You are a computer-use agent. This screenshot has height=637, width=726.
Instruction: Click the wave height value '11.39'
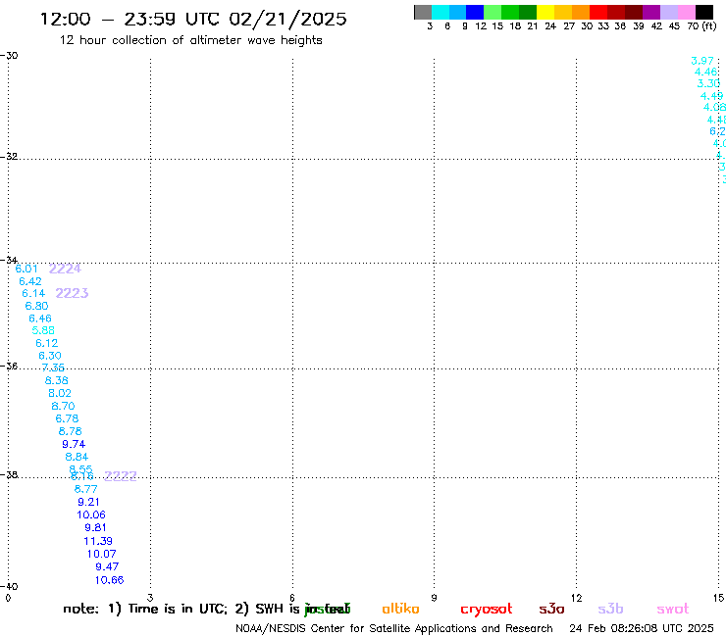(x=98, y=541)
